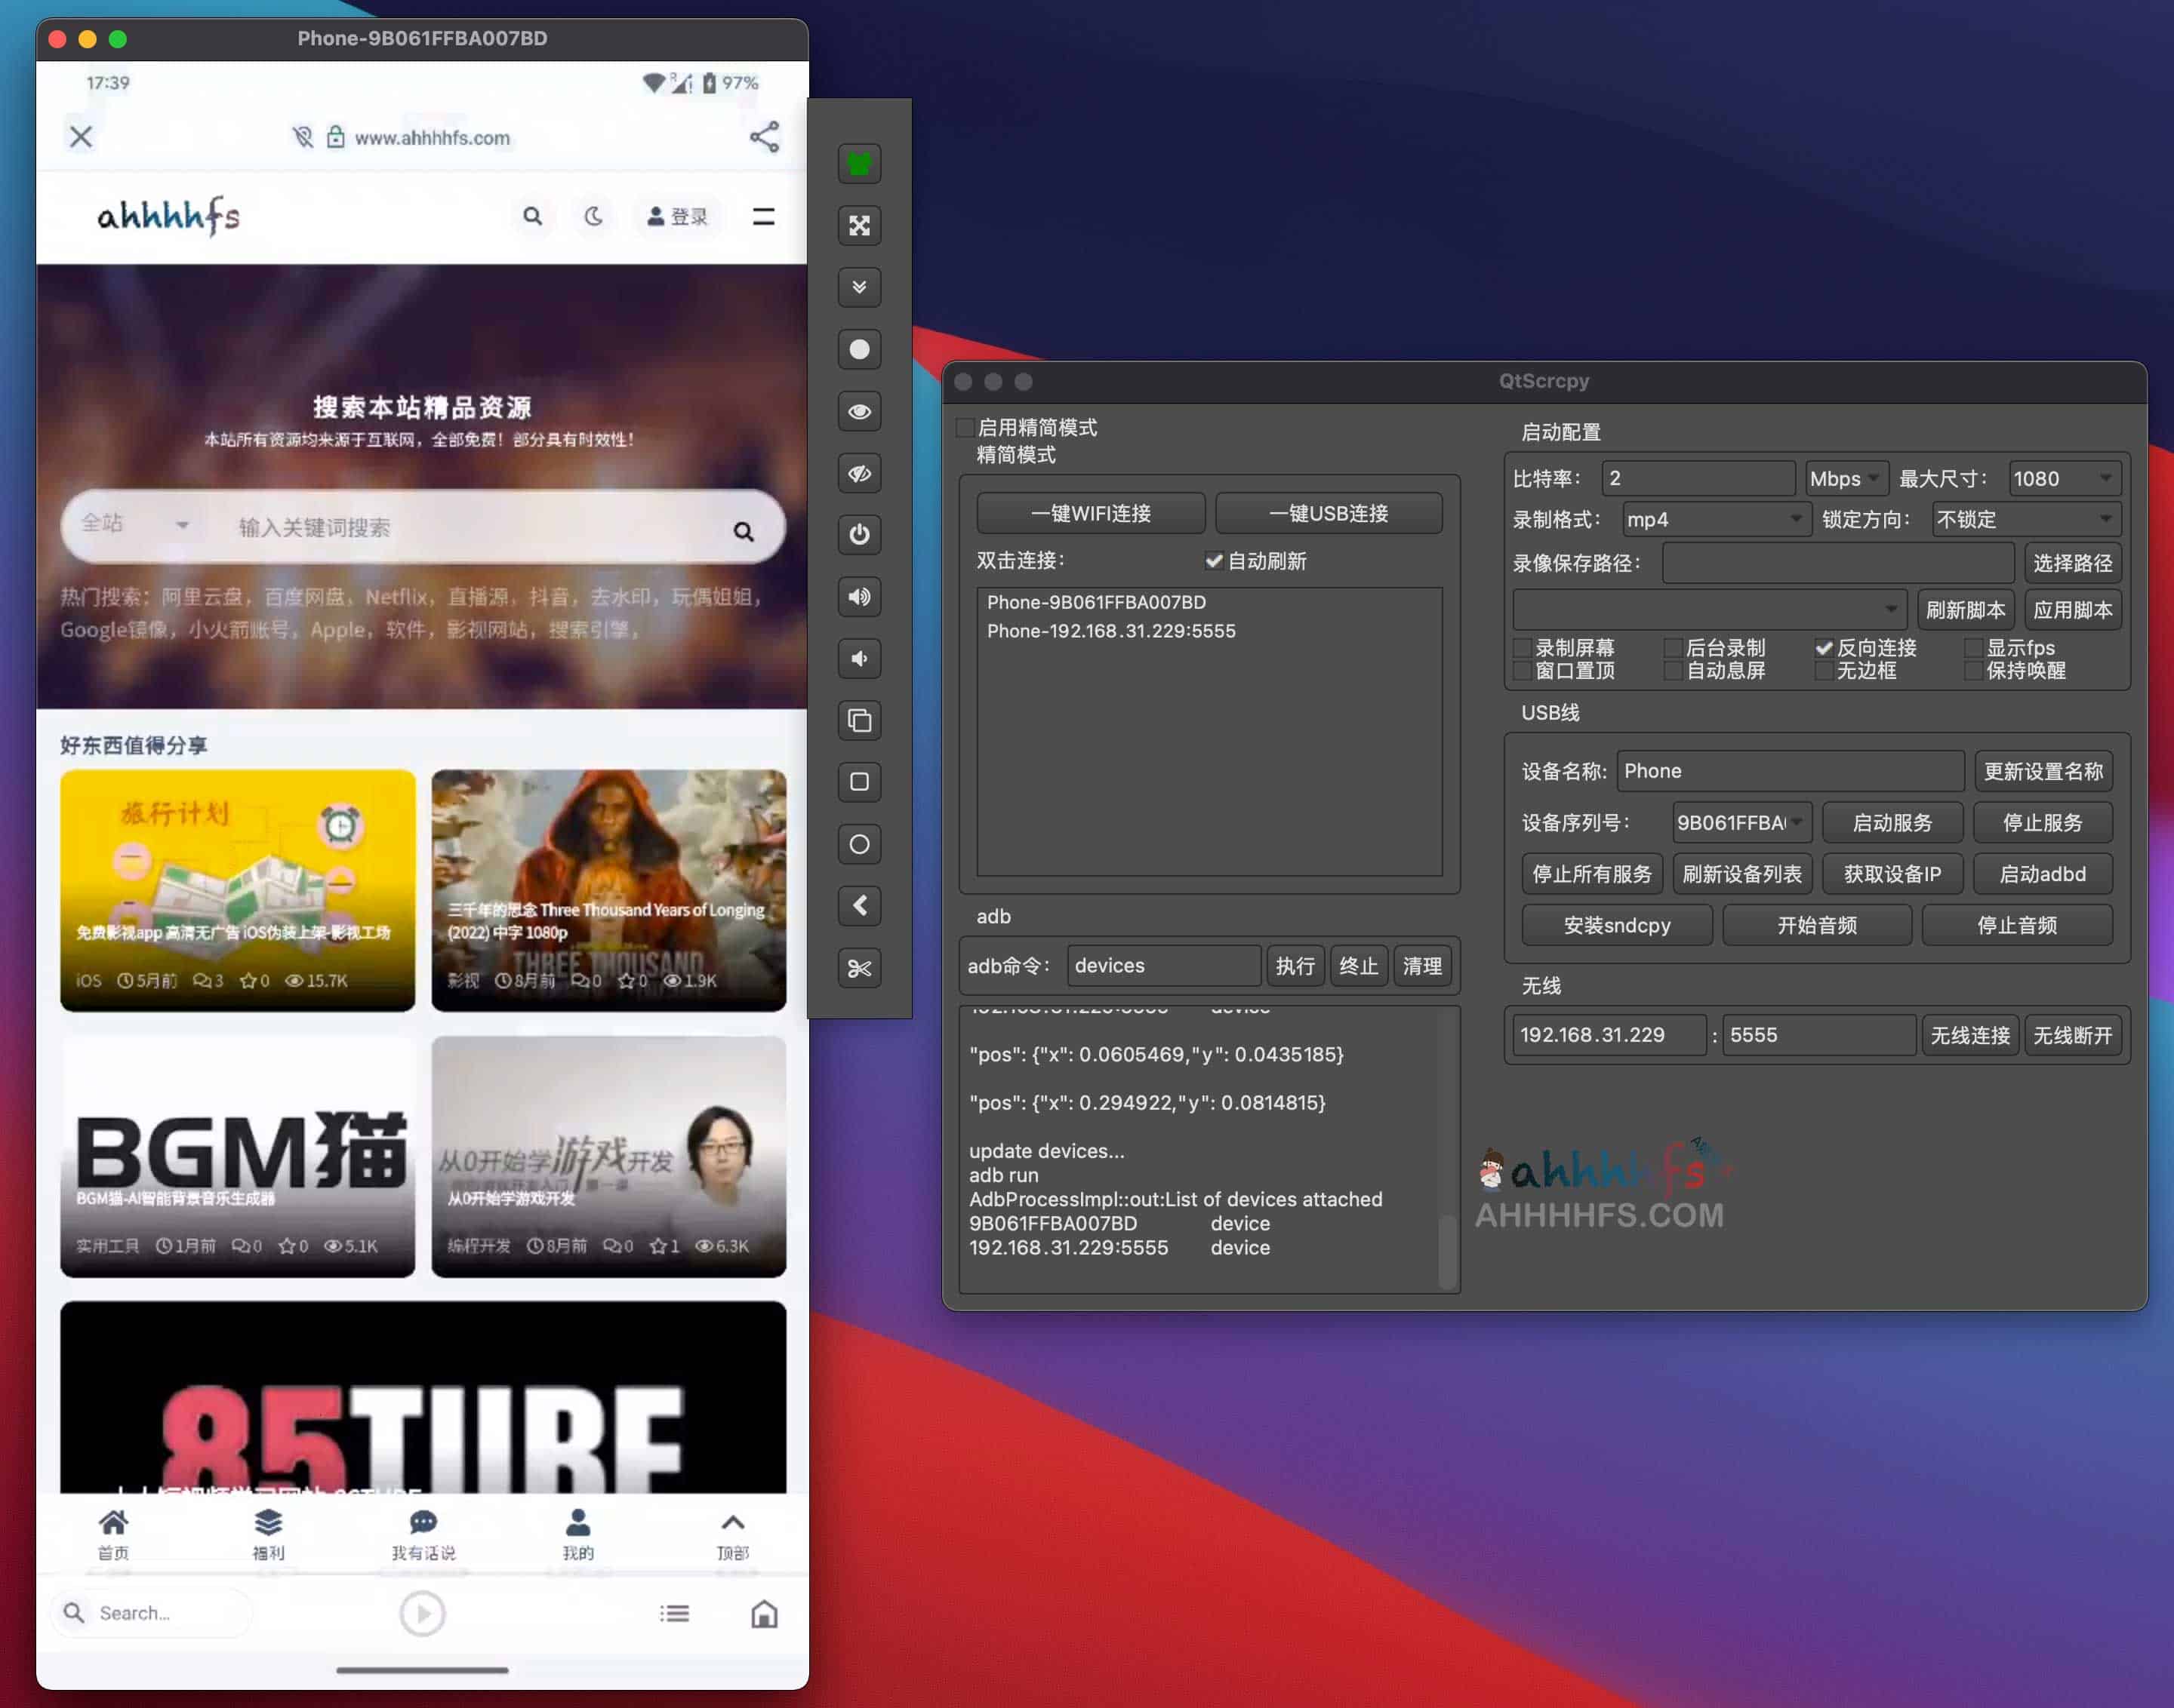The image size is (2174, 1708).
Task: Enable the 录制屏幕 checkbox
Action: coord(1522,647)
